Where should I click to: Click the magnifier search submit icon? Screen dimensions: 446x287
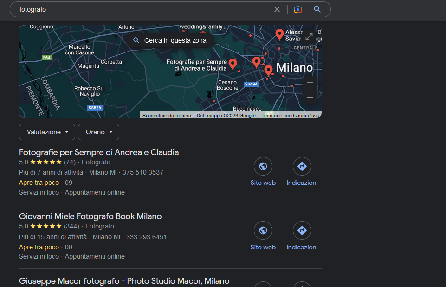[x=317, y=9]
